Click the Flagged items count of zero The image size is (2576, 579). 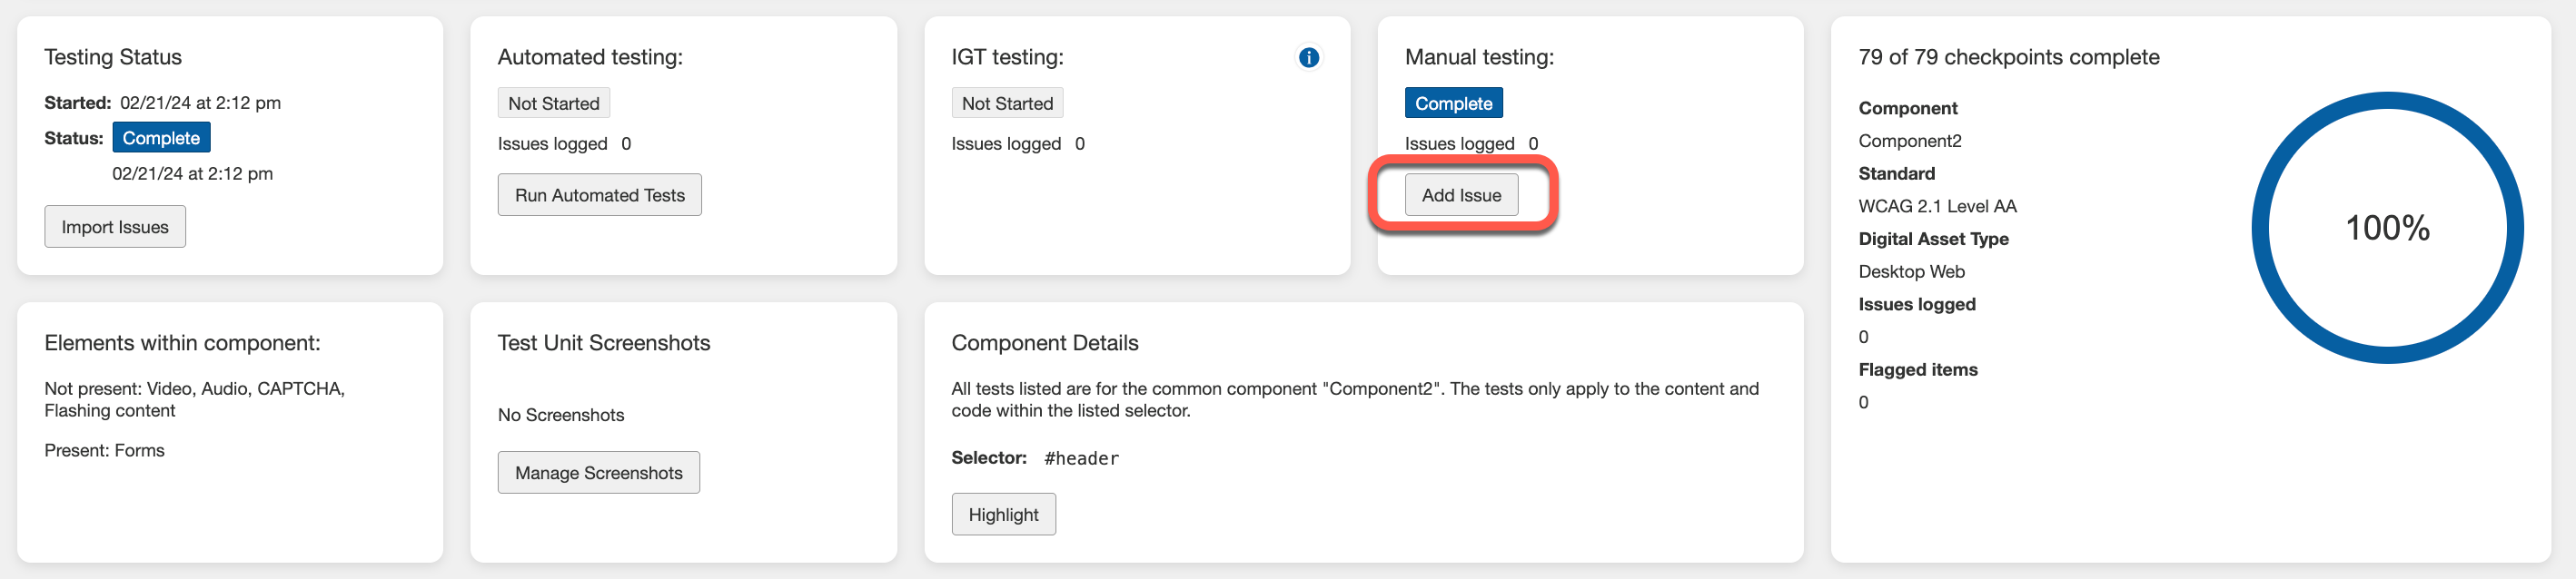click(x=1862, y=401)
